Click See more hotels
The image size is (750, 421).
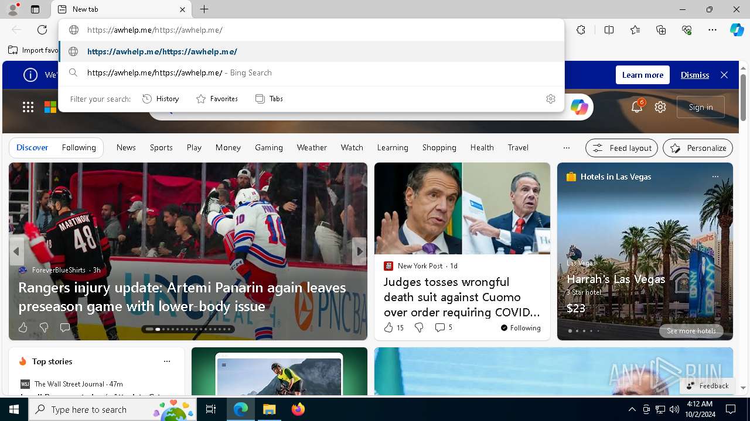(691, 331)
